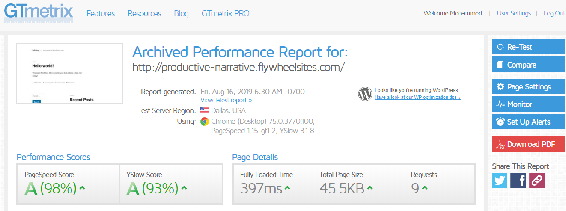
Task: Click the green arrow beside PageSpeed score
Action: 83,187
